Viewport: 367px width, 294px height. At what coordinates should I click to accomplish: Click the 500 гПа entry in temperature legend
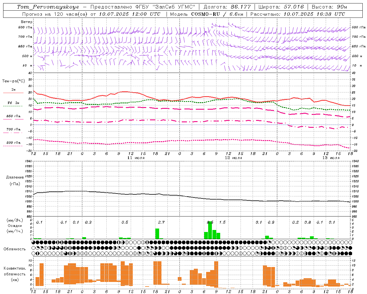click(13, 143)
